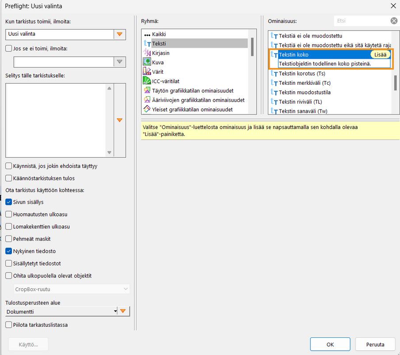Check Lomakekenttien ulkoasu option

click(x=8, y=227)
